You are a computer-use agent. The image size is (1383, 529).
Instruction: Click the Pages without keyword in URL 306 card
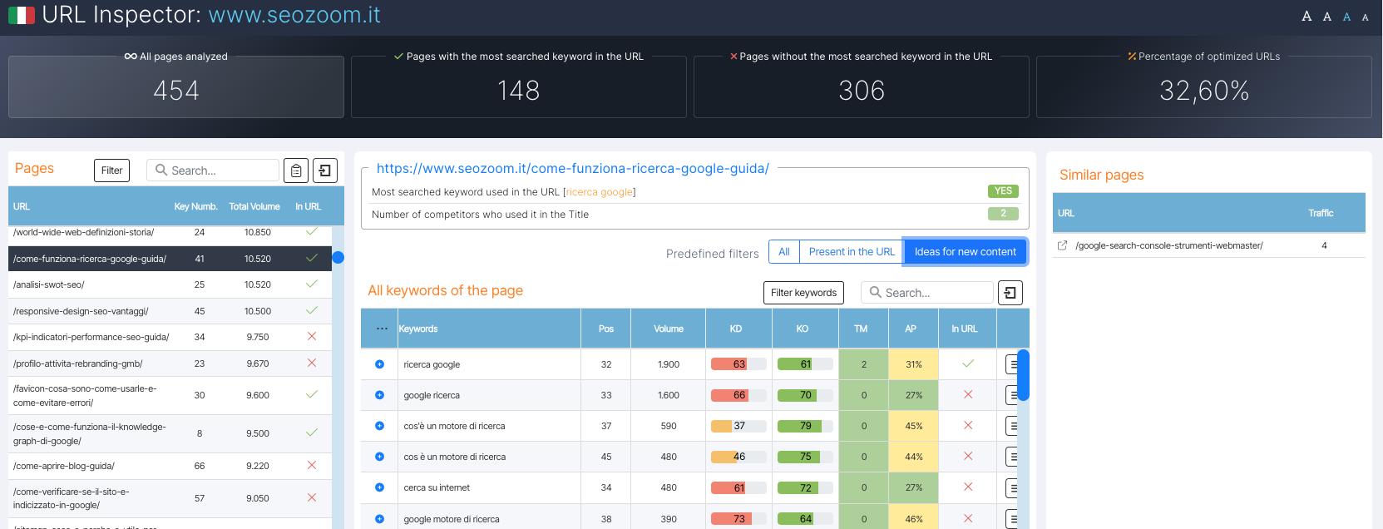click(862, 87)
